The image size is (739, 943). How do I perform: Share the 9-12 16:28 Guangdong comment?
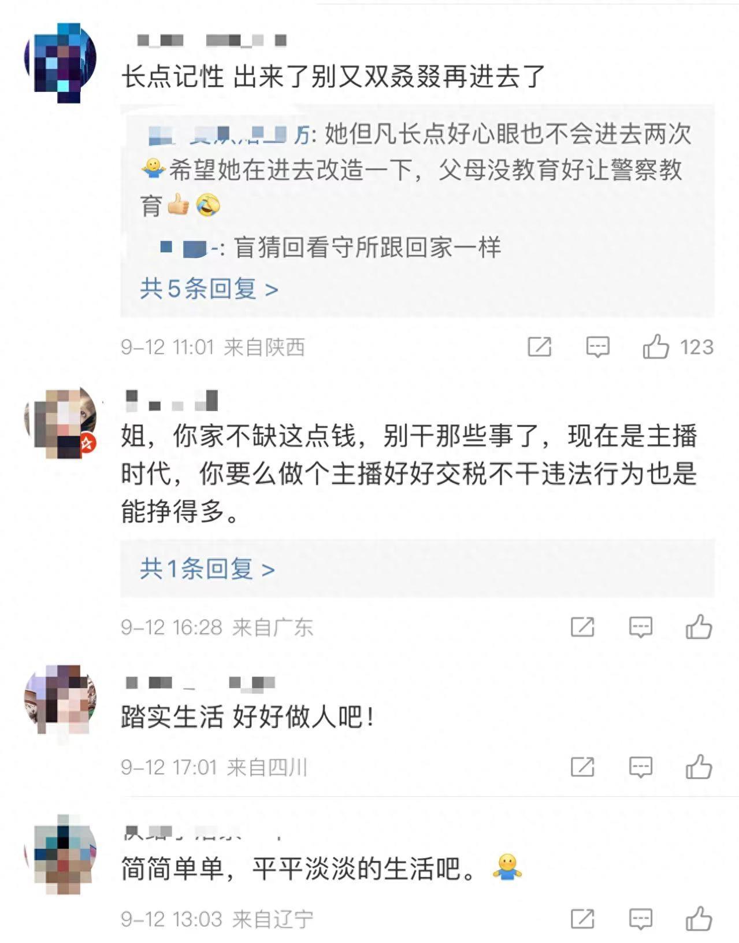(x=582, y=627)
